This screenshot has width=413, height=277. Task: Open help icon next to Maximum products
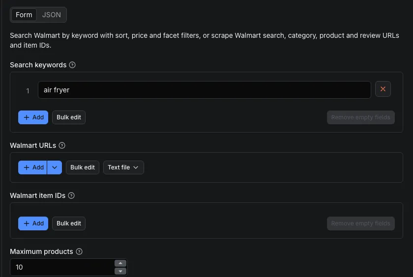point(79,251)
